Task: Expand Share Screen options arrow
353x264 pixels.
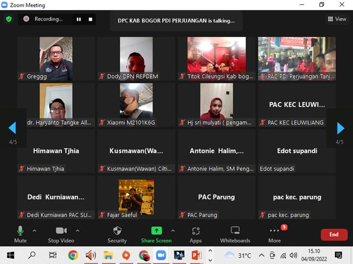Action: pyautogui.click(x=173, y=231)
